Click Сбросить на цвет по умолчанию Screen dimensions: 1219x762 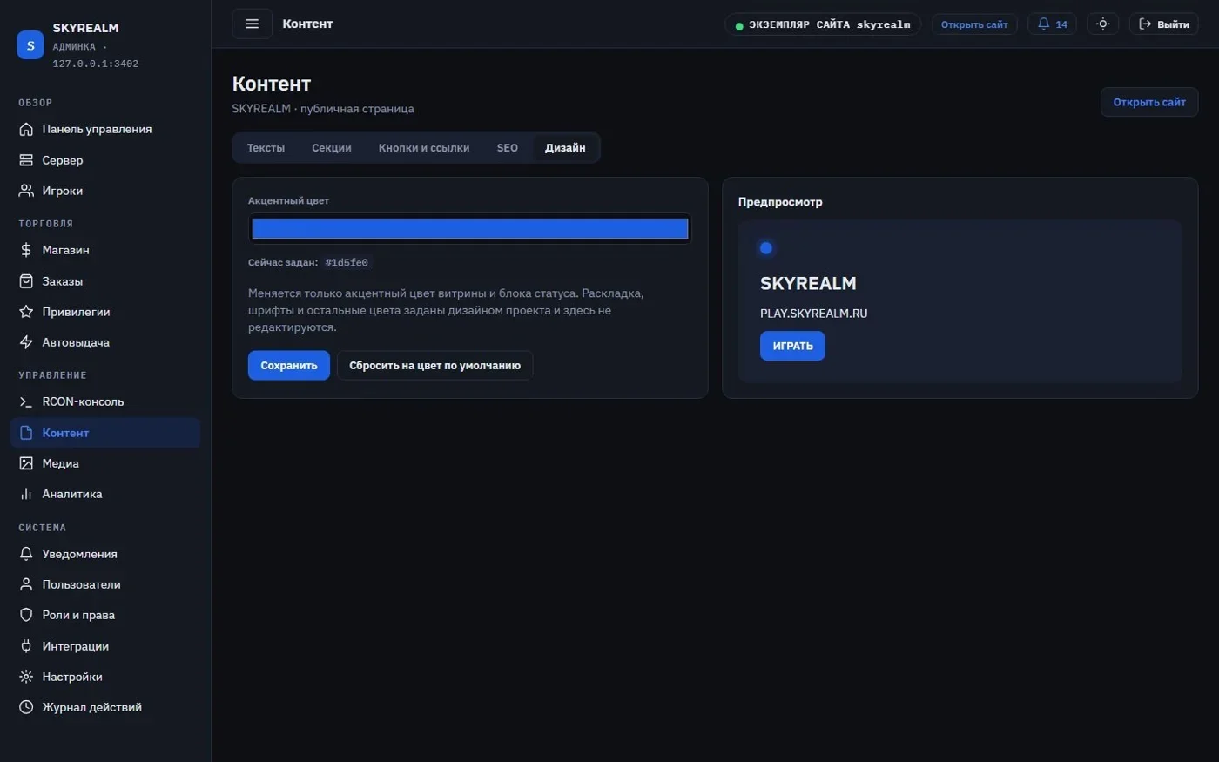pos(434,366)
